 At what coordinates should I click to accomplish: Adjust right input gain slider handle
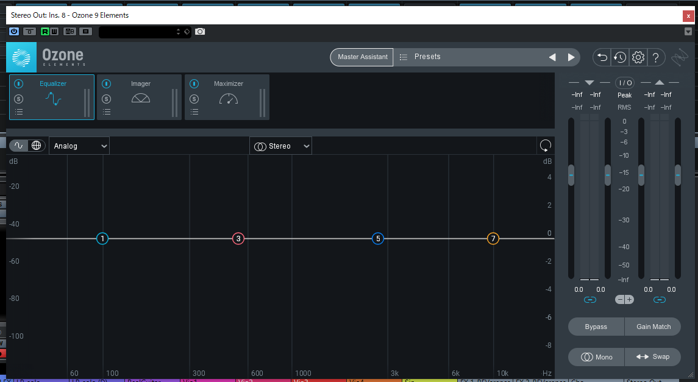608,175
